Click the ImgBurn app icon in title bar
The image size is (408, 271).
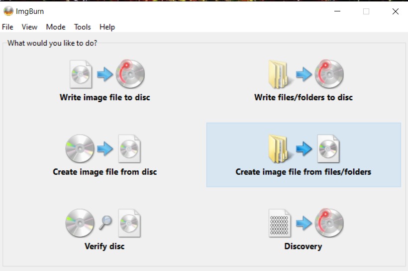8,11
